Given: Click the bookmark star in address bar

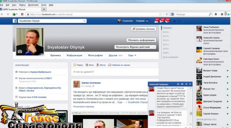Looking at the screenshot, I should (161, 14).
